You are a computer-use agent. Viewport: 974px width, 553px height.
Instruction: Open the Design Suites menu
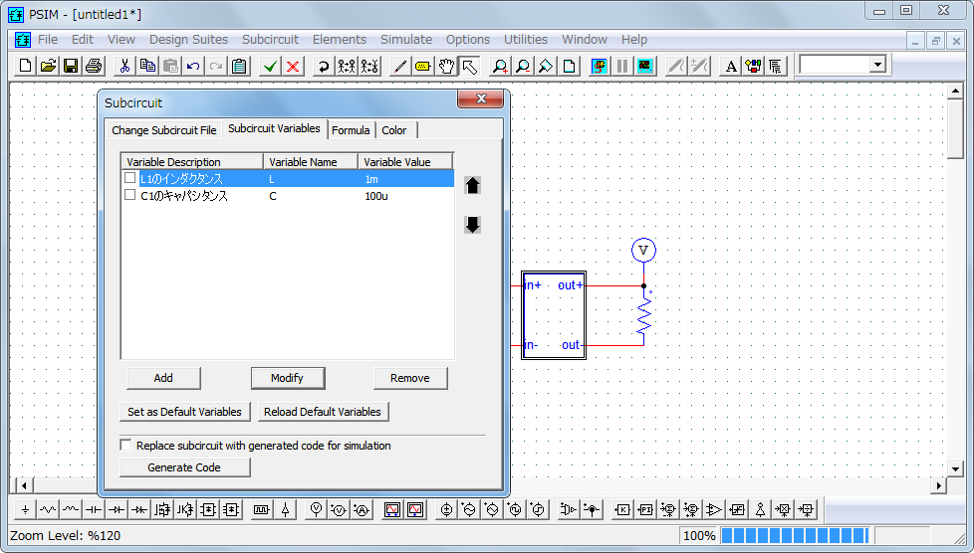(x=188, y=39)
